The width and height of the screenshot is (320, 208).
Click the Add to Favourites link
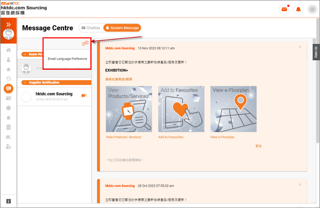pos(171,137)
